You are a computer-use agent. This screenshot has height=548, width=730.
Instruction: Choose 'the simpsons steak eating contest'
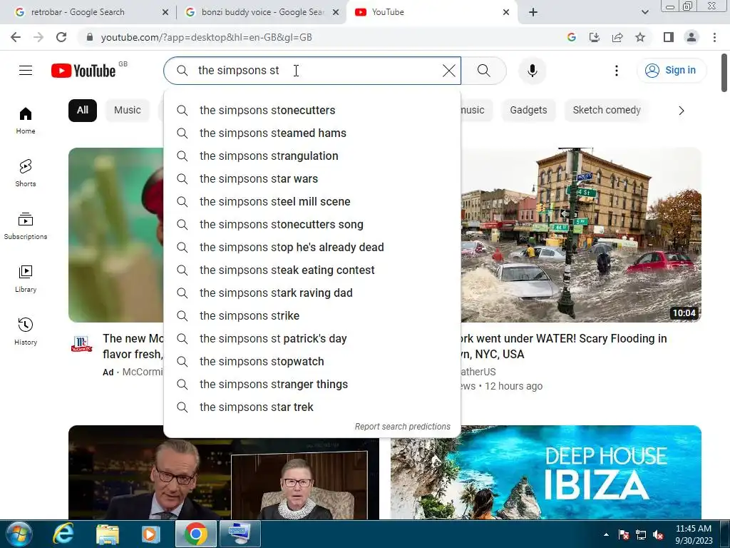[x=312, y=270]
